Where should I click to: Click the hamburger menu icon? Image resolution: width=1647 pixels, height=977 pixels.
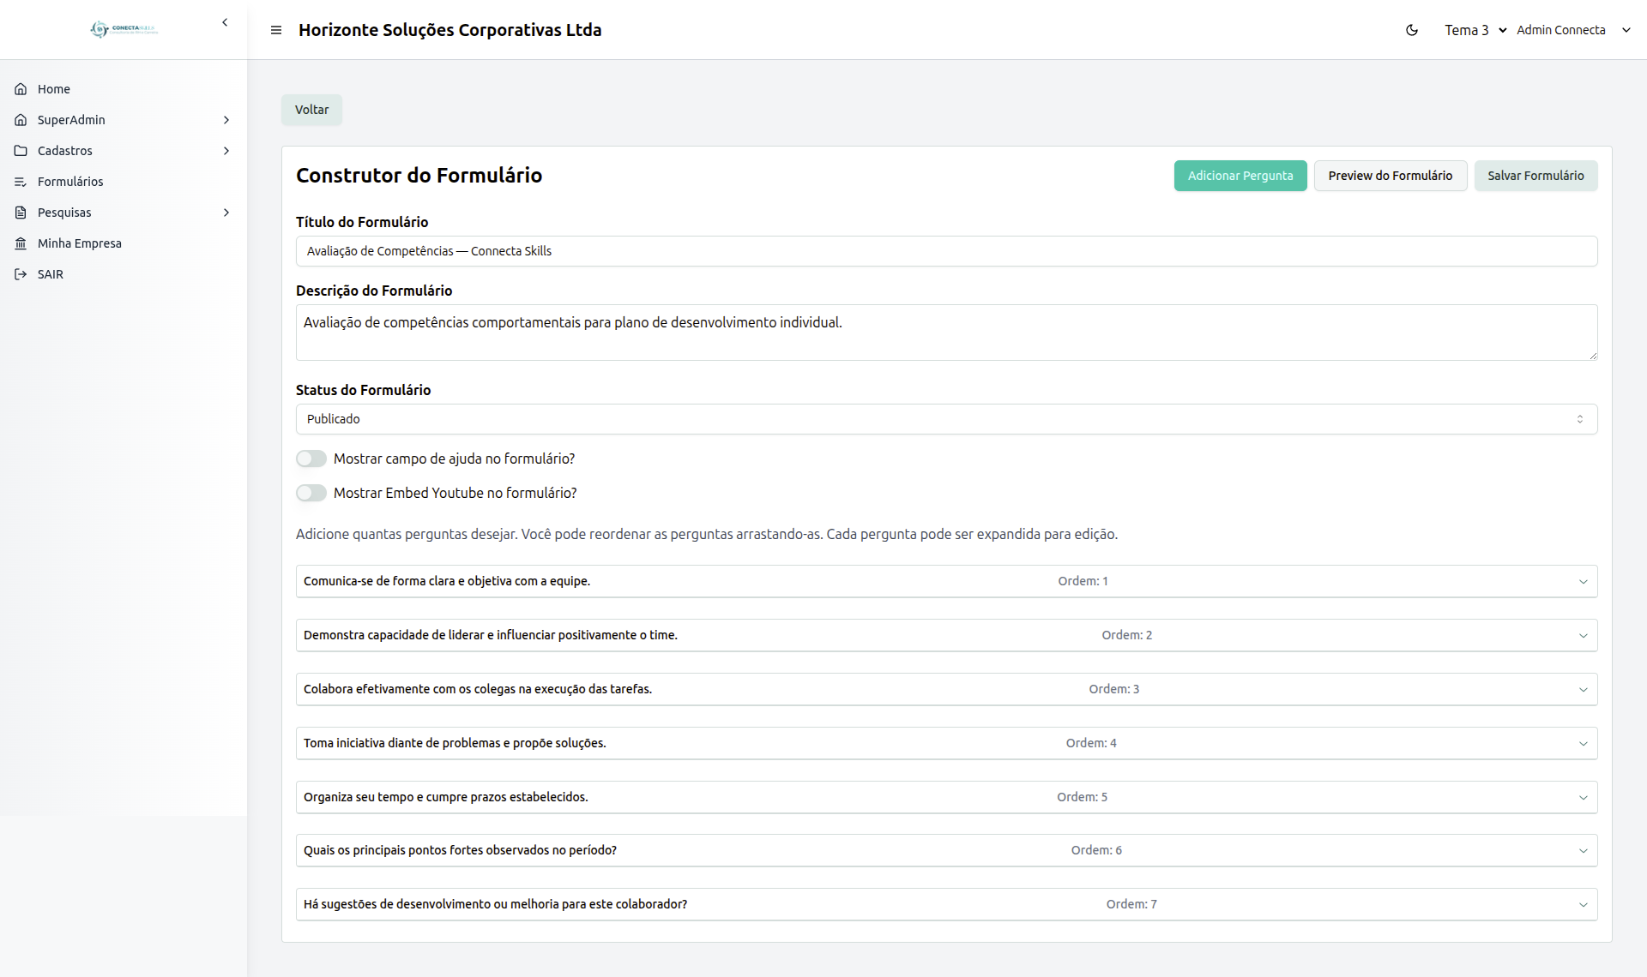[276, 30]
